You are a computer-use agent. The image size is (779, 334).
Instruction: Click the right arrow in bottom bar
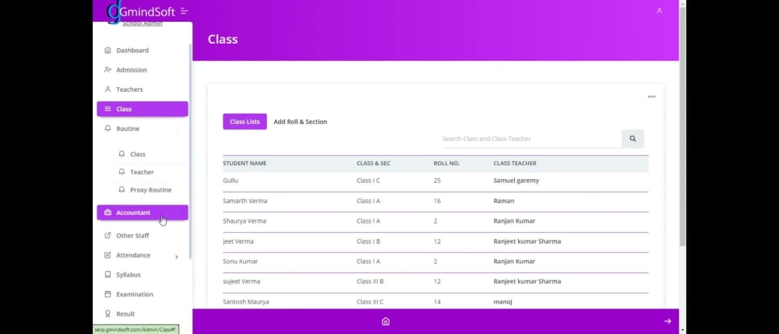click(668, 322)
